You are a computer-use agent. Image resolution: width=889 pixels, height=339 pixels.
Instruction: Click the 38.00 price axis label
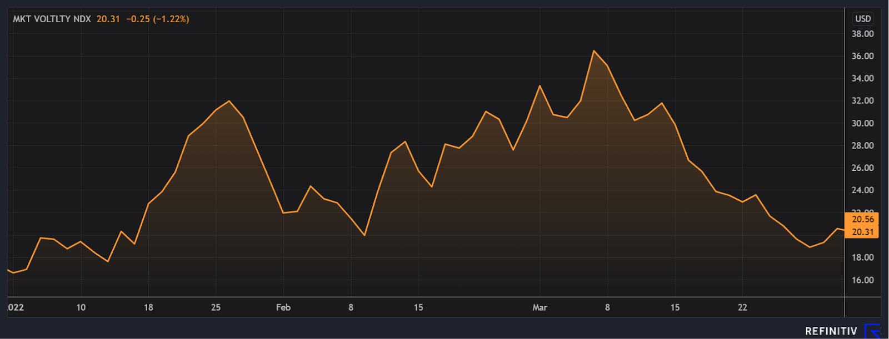tap(863, 34)
